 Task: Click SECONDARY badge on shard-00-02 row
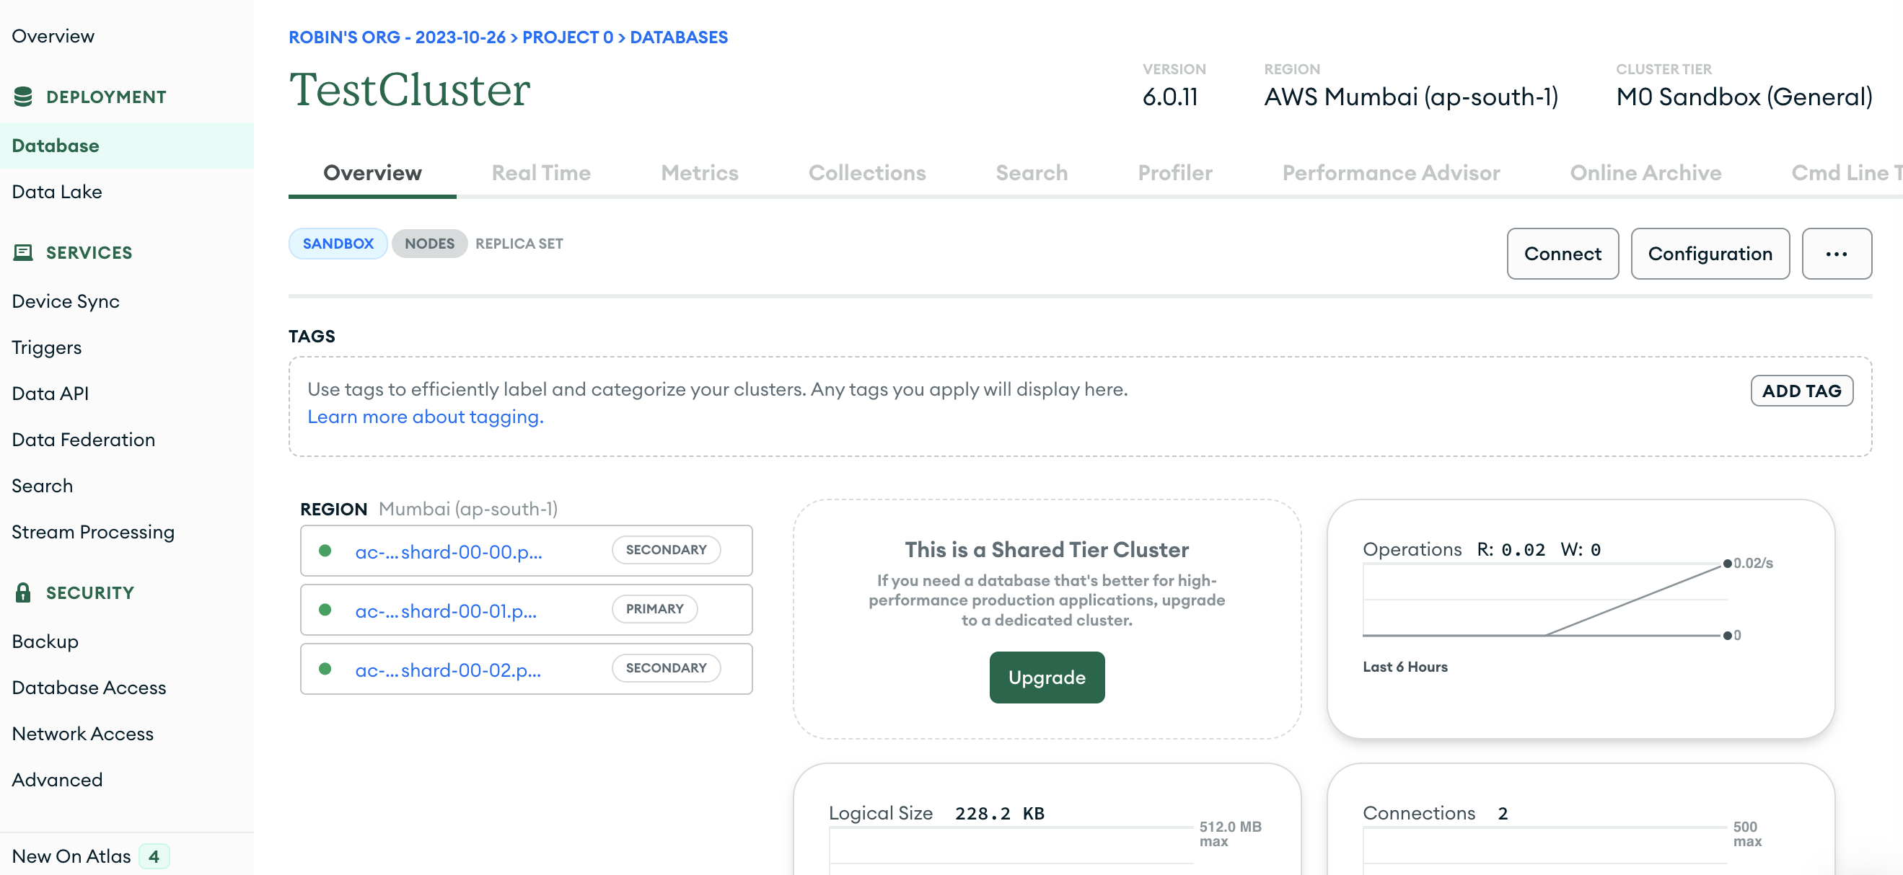click(x=666, y=668)
